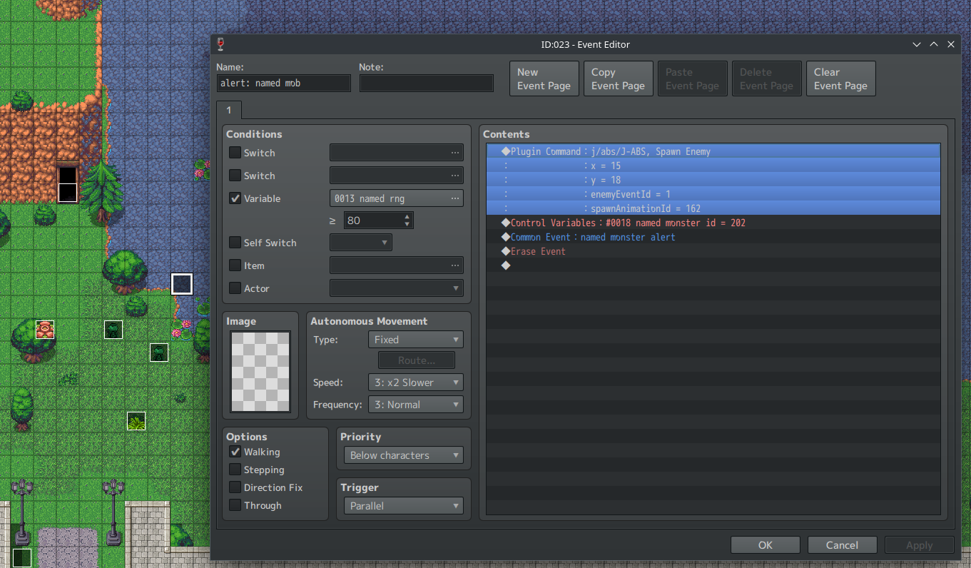Image resolution: width=971 pixels, height=568 pixels.
Task: Tick the Actor condition checkbox
Action: click(x=235, y=288)
